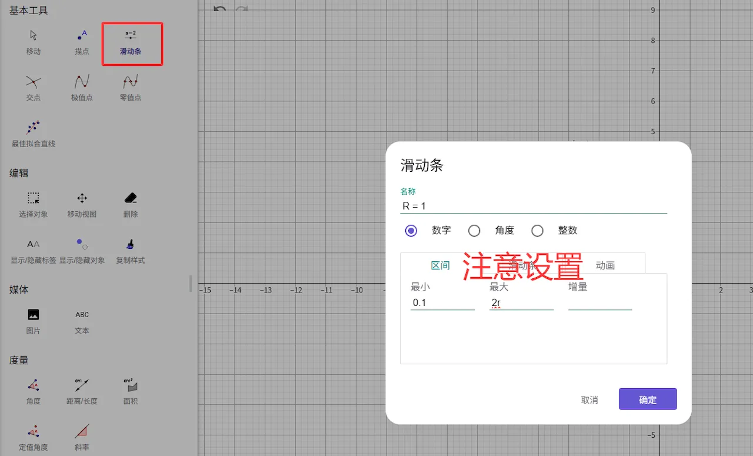753x456 pixels.
Task: Select the 零值点 (Roots) tool
Action: (131, 87)
